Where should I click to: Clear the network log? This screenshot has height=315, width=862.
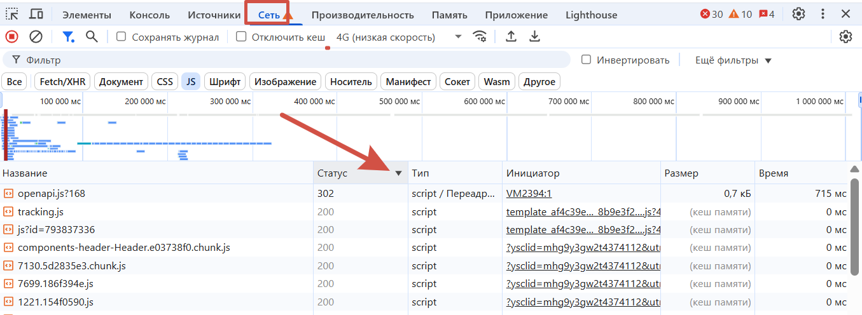[36, 37]
